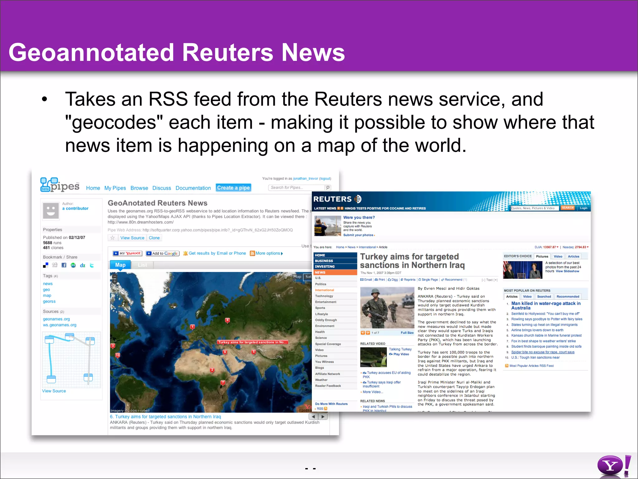Click in the Search for Pipes field
This screenshot has height=479, width=638.
point(296,187)
